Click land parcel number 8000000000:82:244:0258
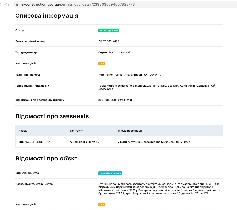237x210 pixels. pos(115,100)
